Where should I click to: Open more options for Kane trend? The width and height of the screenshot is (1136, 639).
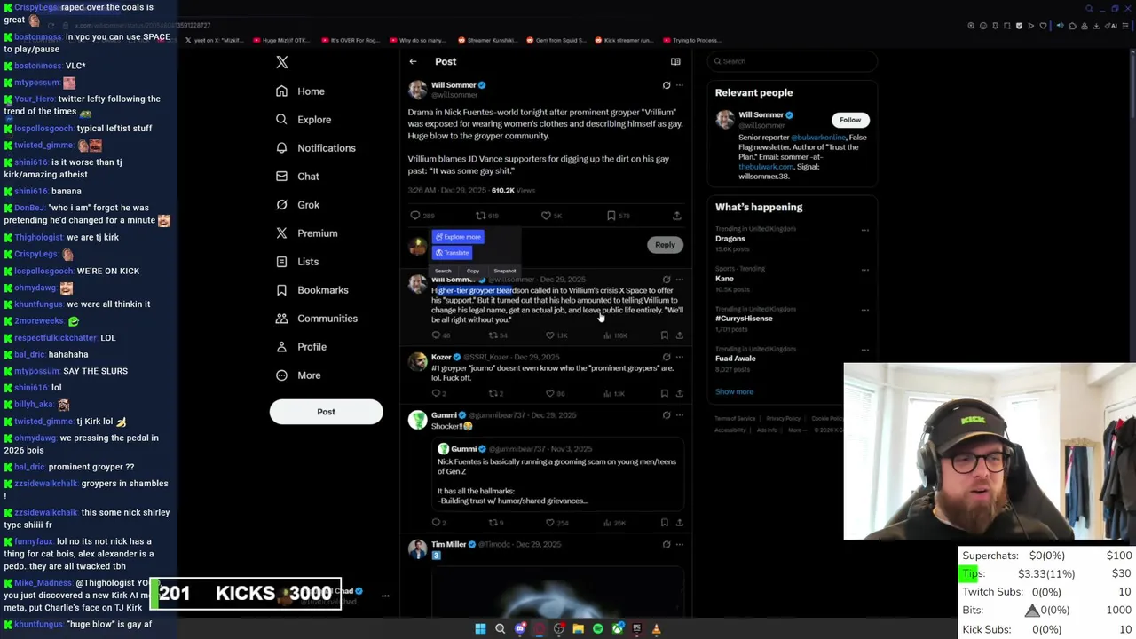[864, 270]
